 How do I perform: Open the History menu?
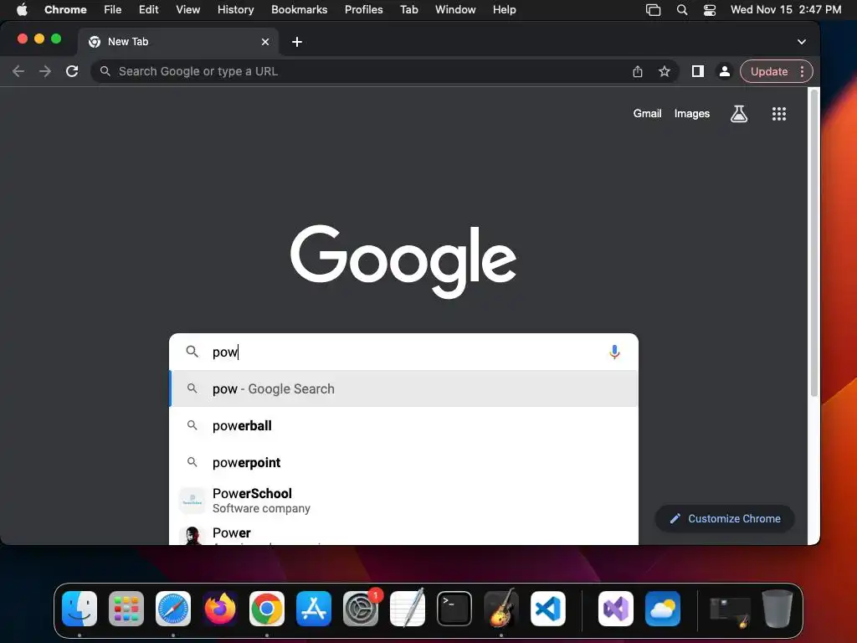[235, 10]
